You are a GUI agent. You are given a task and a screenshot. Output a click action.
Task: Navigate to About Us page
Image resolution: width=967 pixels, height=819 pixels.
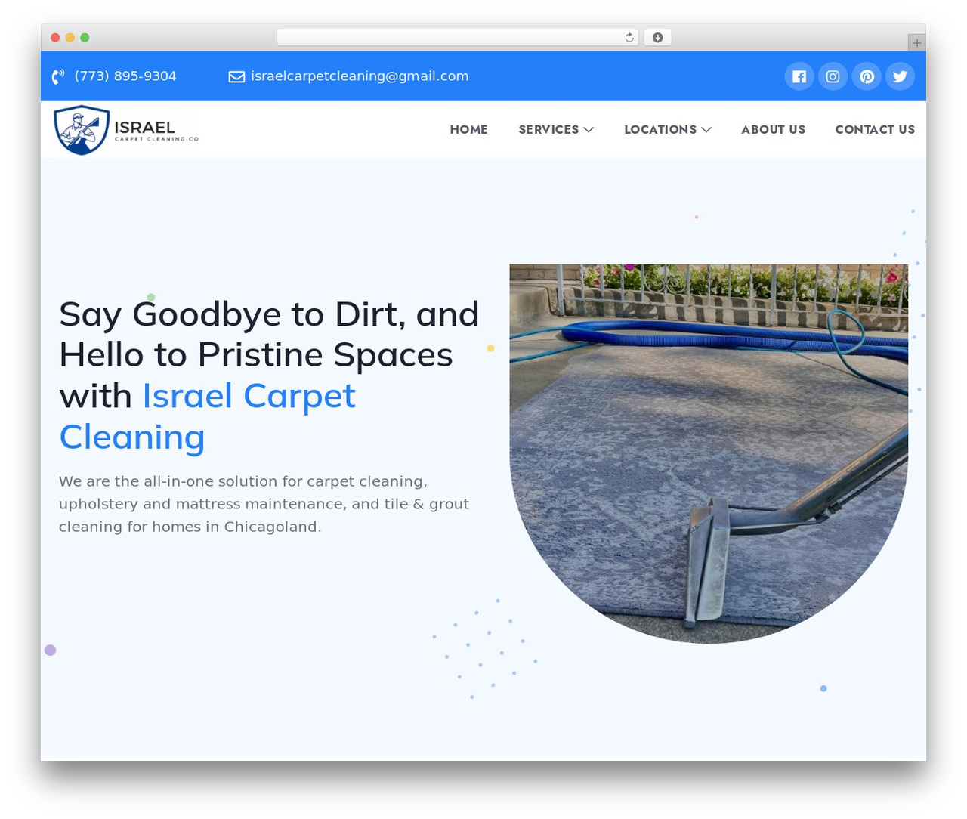774,130
